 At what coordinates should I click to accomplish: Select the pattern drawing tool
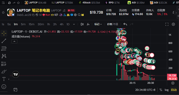[4, 56]
